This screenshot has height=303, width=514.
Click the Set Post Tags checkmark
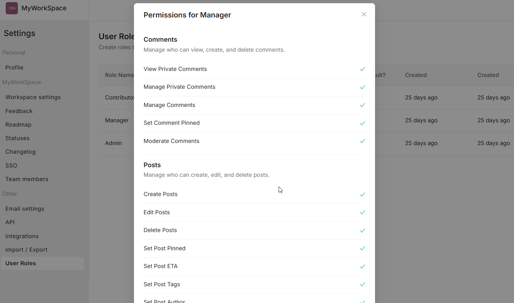363,284
